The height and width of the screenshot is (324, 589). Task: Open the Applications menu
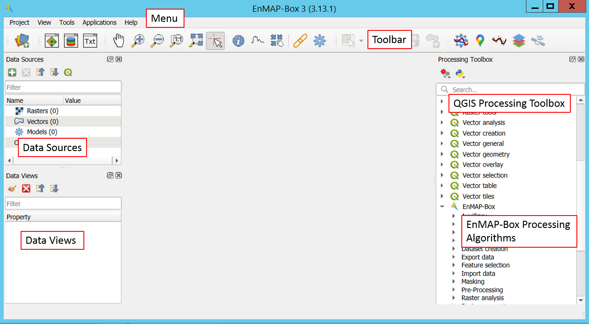pyautogui.click(x=100, y=22)
